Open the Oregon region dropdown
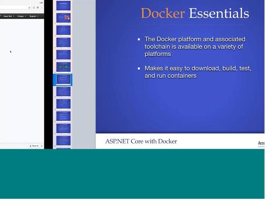 (22, 16)
